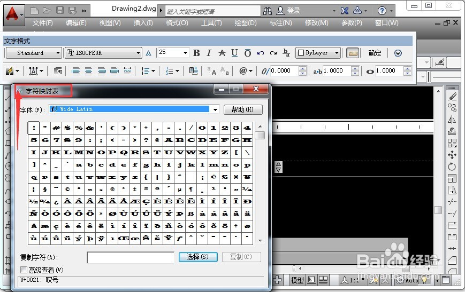Select the Rotate tool in right toolbar
This screenshot has height=292, width=465.
click(452, 167)
